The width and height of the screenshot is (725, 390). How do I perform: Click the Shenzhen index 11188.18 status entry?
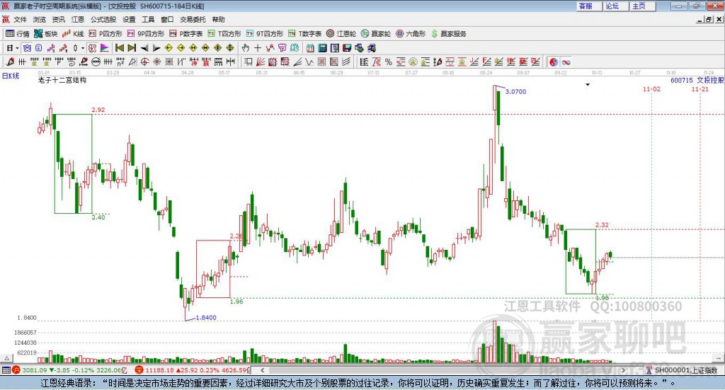[x=193, y=370]
